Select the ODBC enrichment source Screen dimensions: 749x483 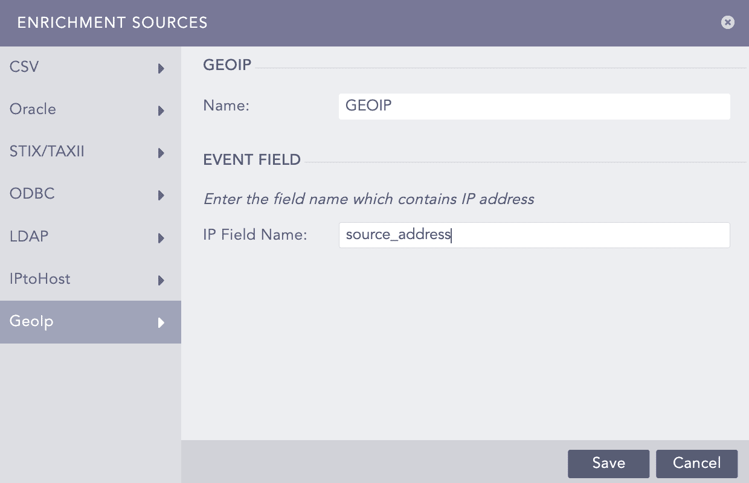pyautogui.click(x=31, y=194)
